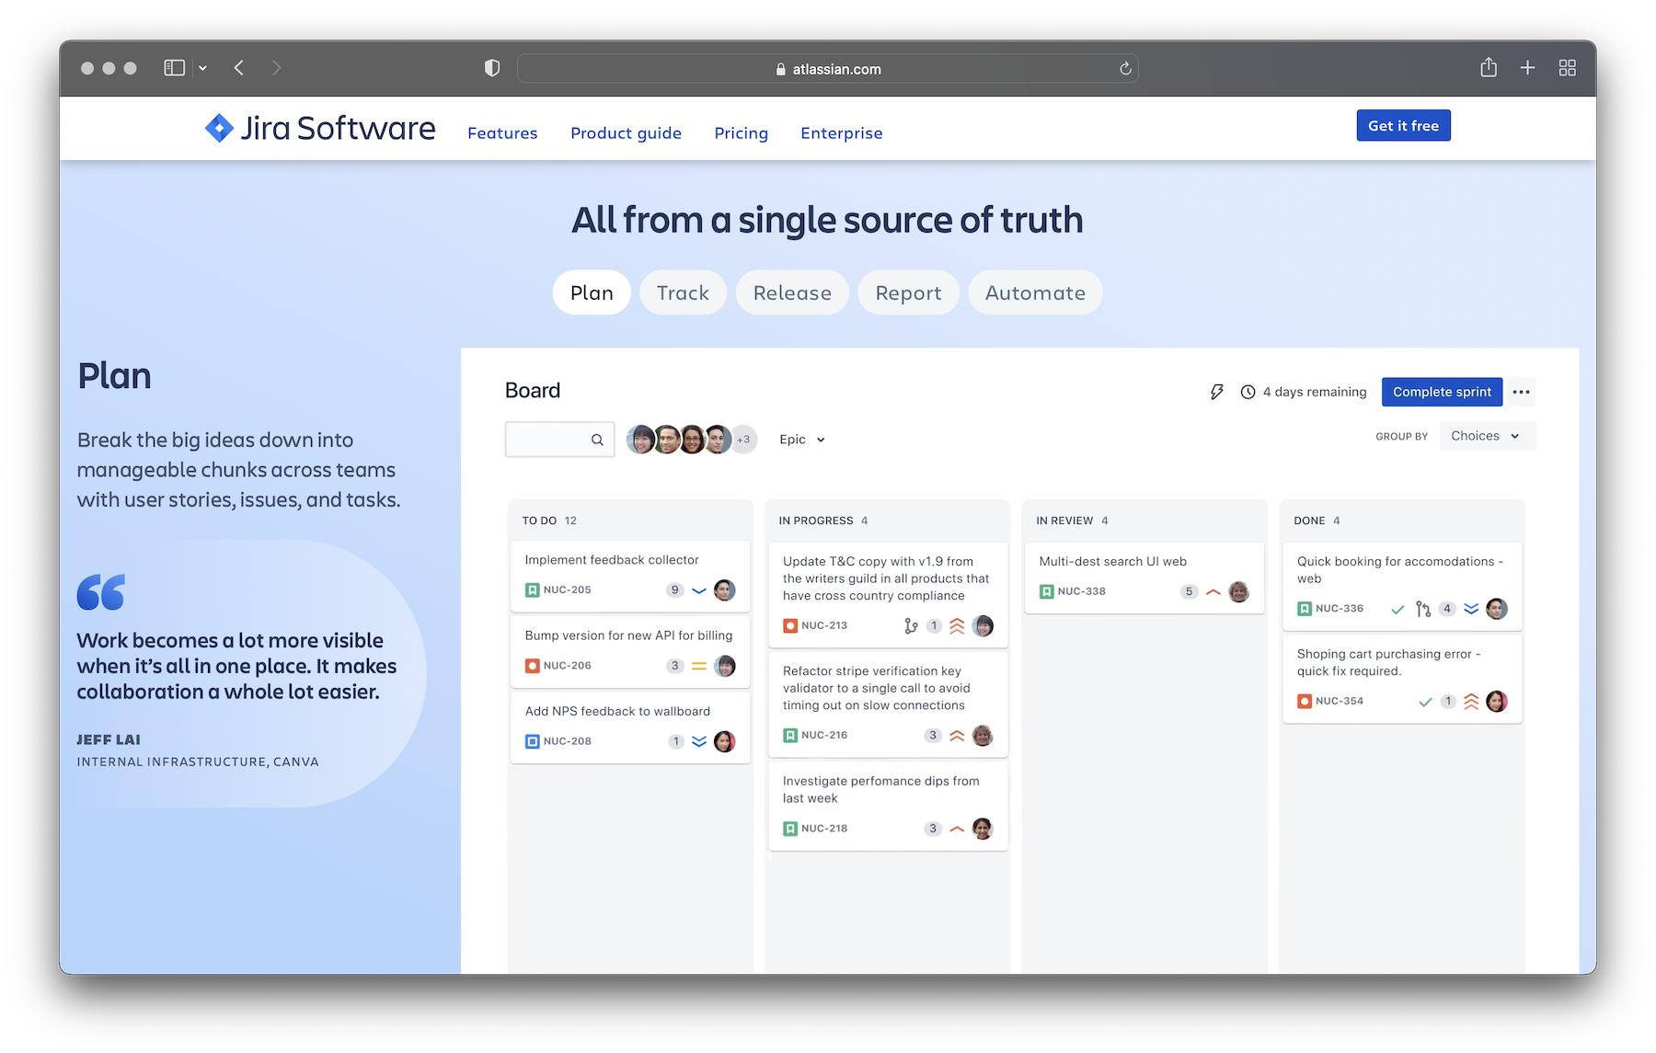Image resolution: width=1656 pixels, height=1053 pixels.
Task: Click the story icon on card NUC-205
Action: (532, 589)
